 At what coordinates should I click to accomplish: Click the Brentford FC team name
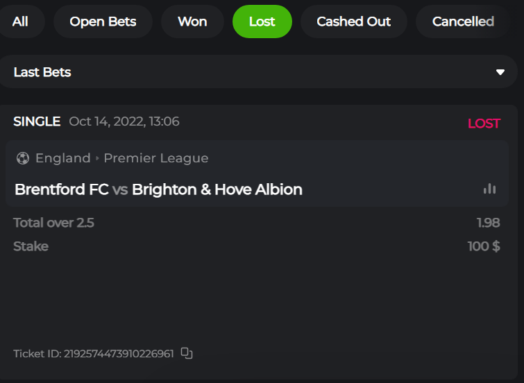click(61, 189)
